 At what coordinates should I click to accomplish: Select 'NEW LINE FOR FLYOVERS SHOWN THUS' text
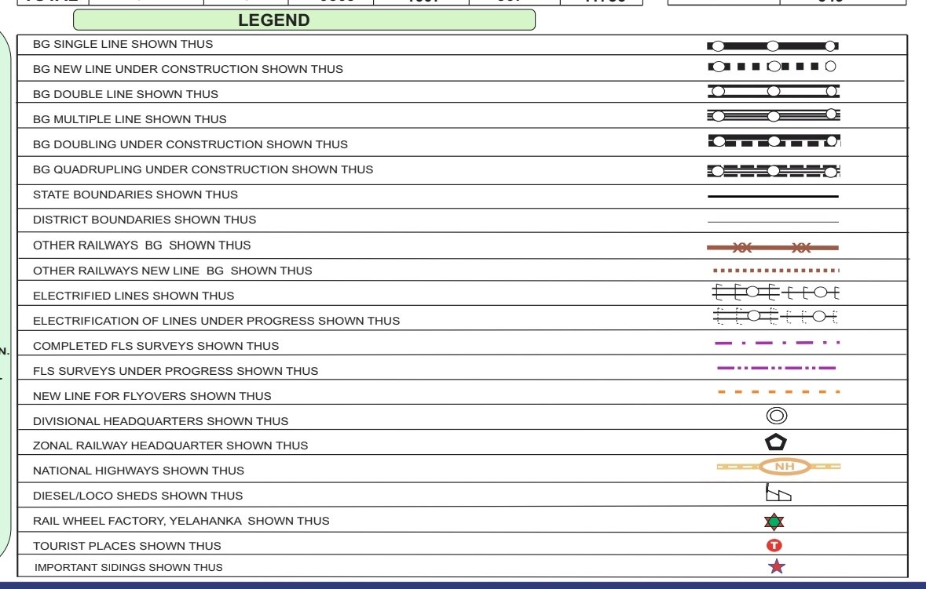[152, 396]
